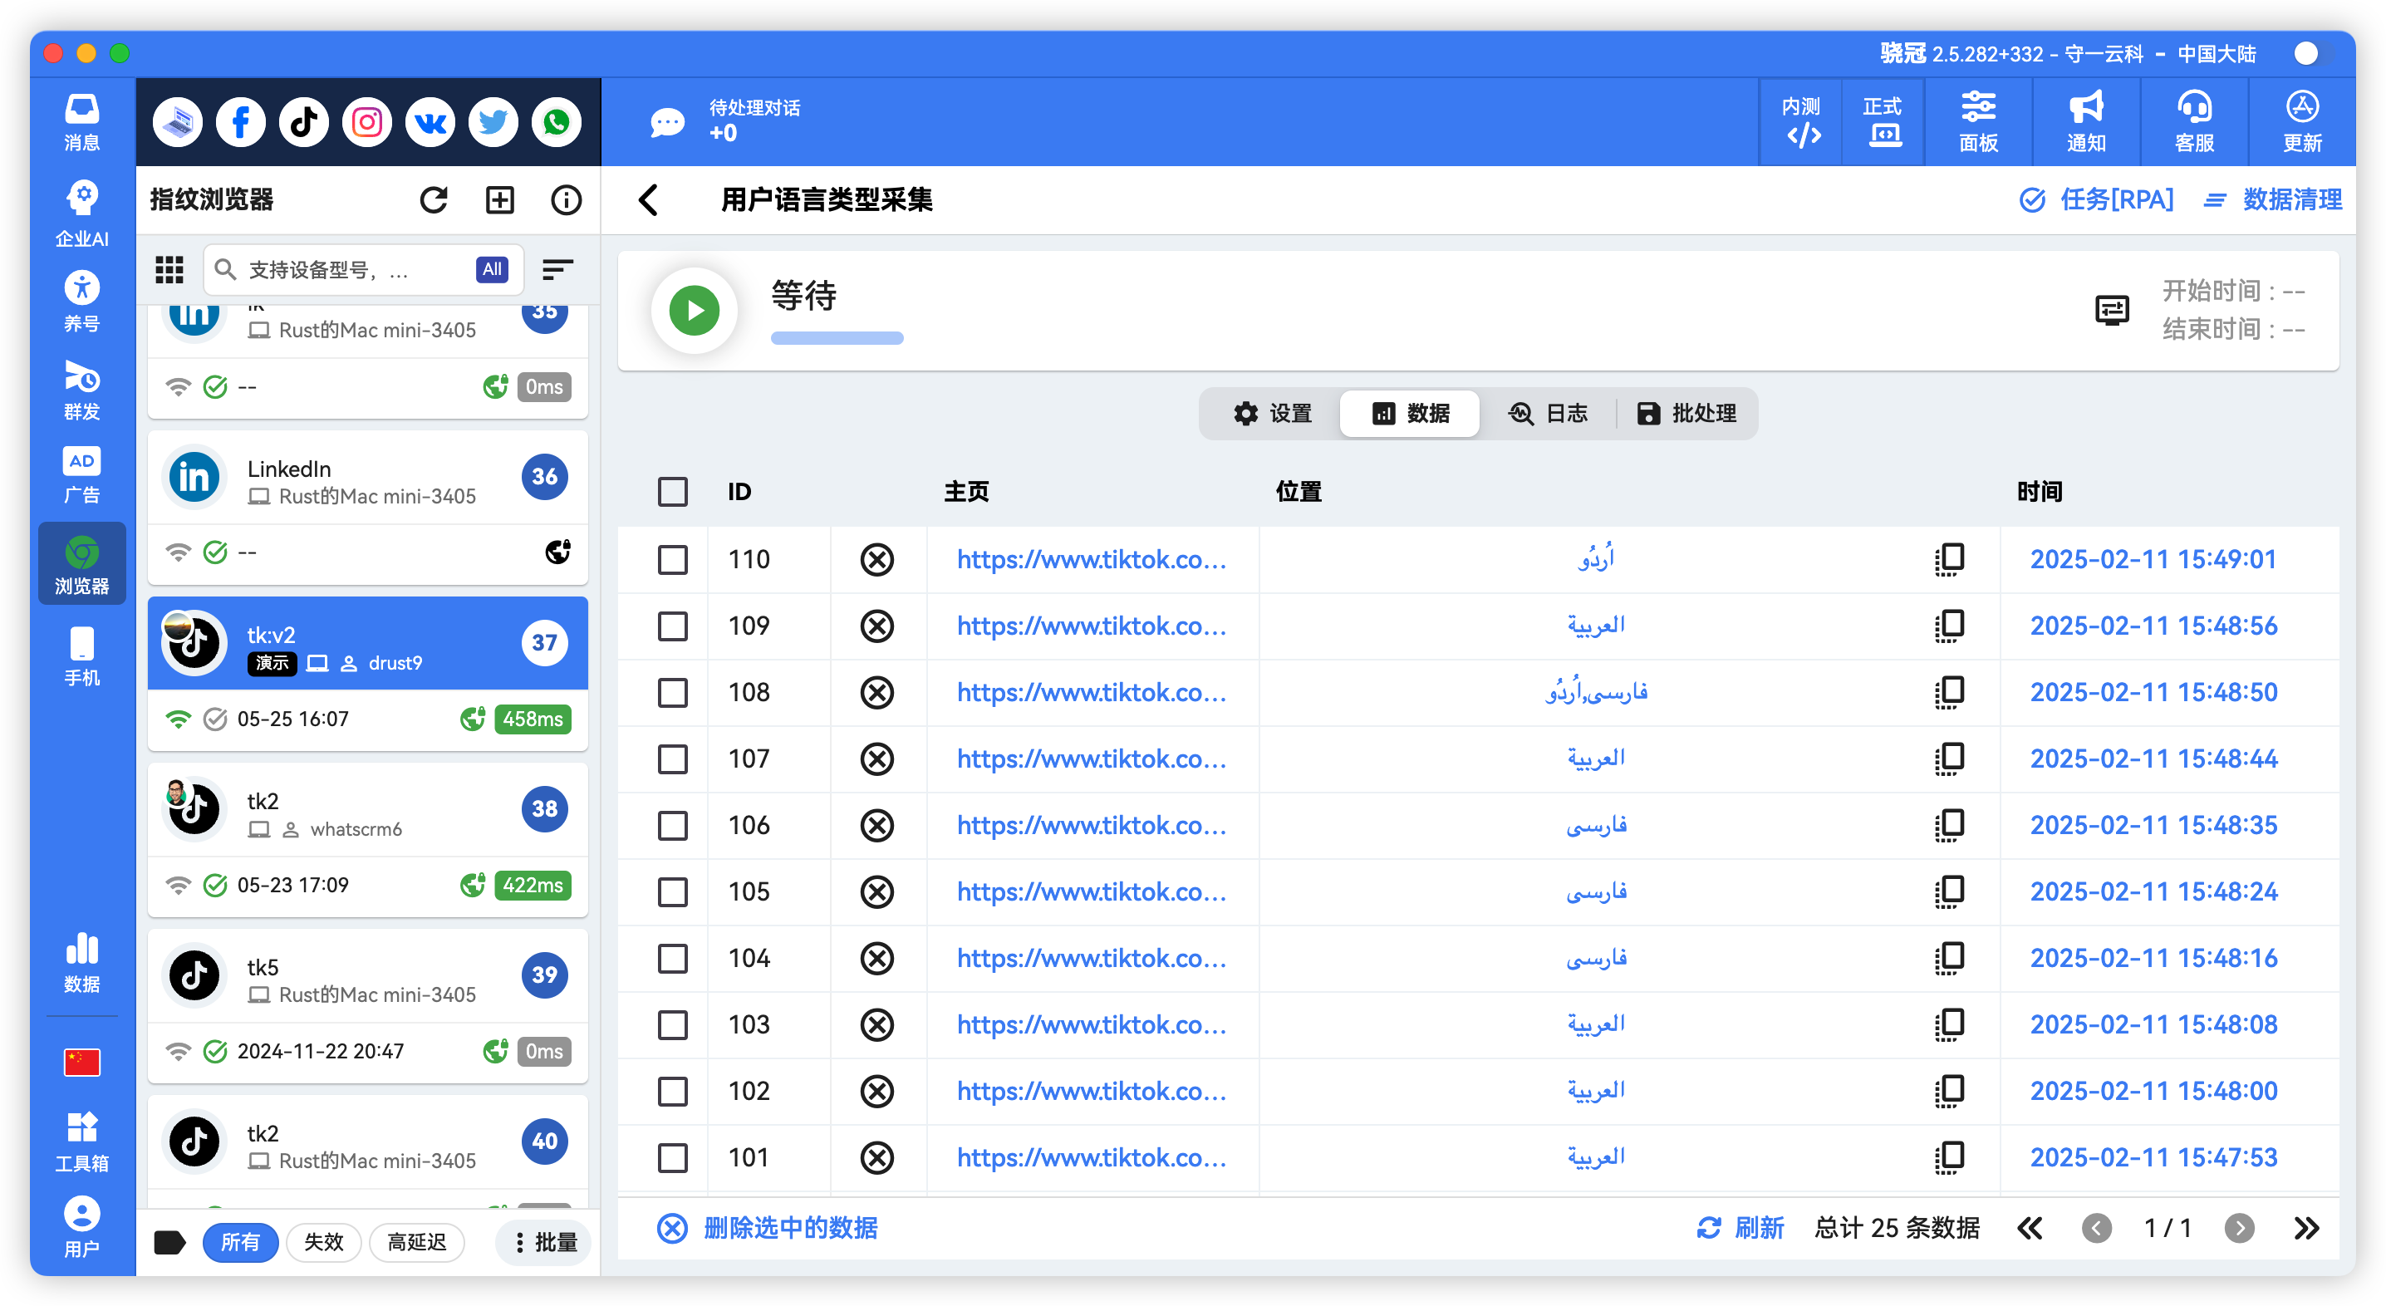2386x1306 pixels.
Task: Check the checkbox for row ID 105
Action: click(672, 892)
